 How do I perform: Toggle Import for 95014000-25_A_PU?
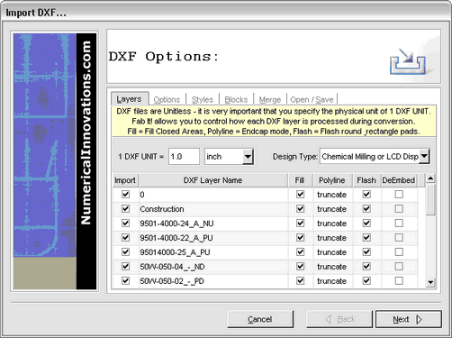tap(125, 252)
